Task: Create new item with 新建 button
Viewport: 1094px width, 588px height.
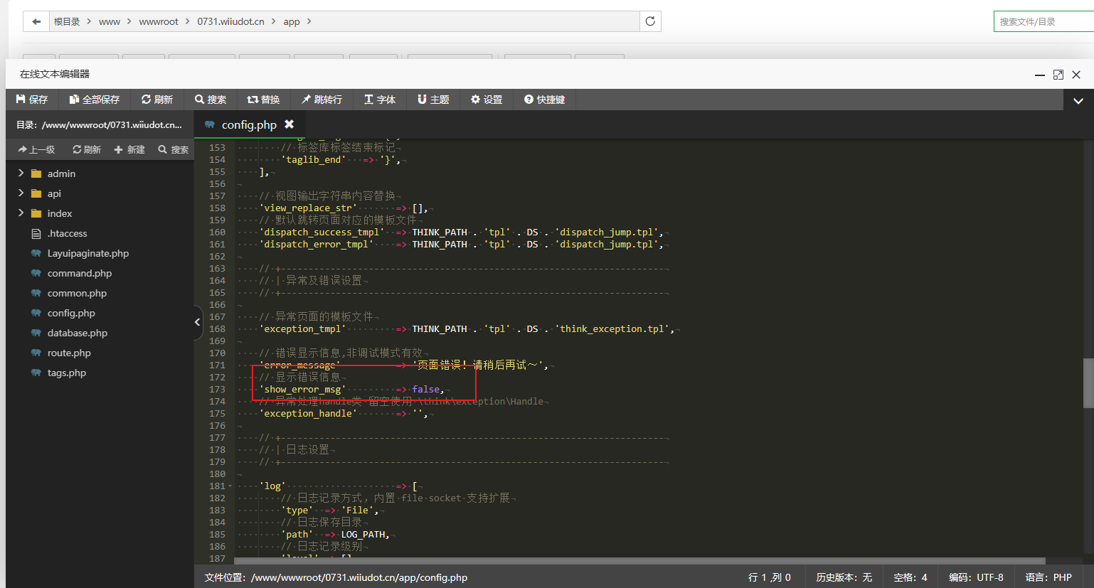Action: point(129,150)
